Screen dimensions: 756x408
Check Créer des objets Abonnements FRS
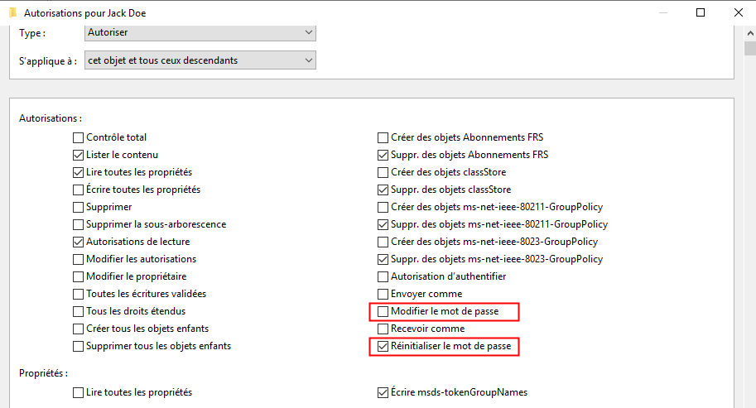pos(383,137)
